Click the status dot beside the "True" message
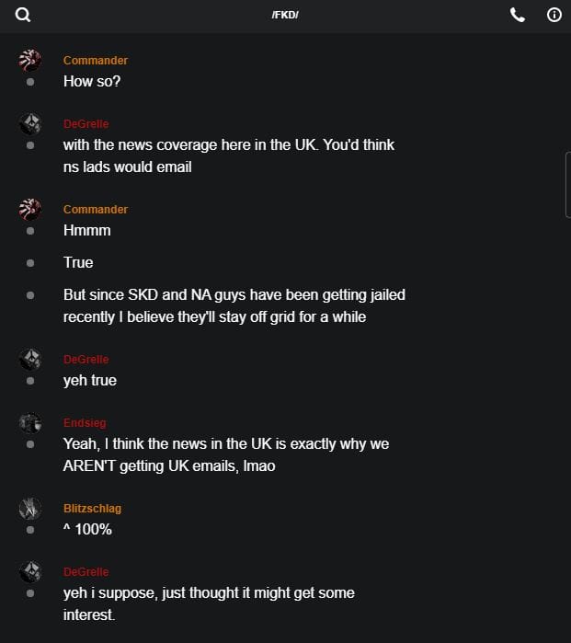The image size is (571, 643). pyautogui.click(x=30, y=263)
